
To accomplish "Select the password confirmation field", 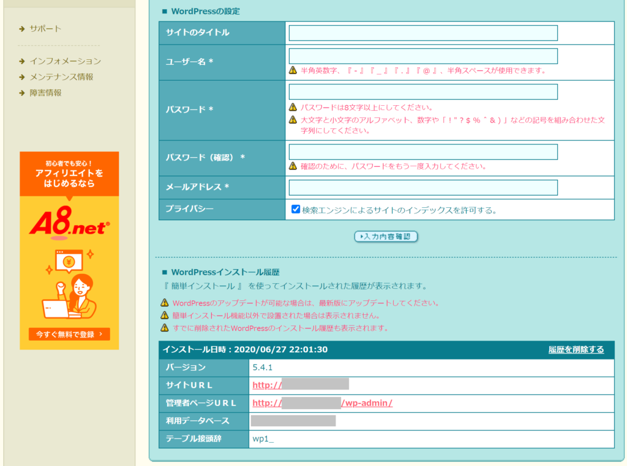I will tap(422, 152).
